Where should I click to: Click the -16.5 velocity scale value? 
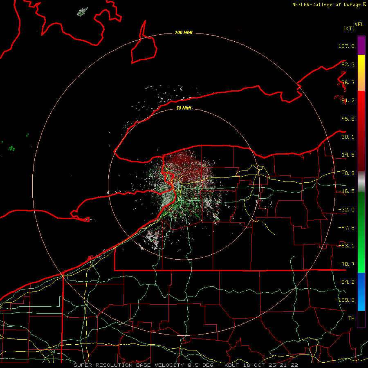click(x=346, y=191)
